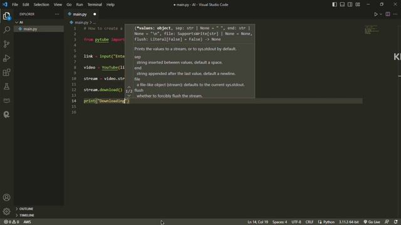This screenshot has width=401, height=225.
Task: Open the Explorer view in activity bar
Action: [7, 16]
